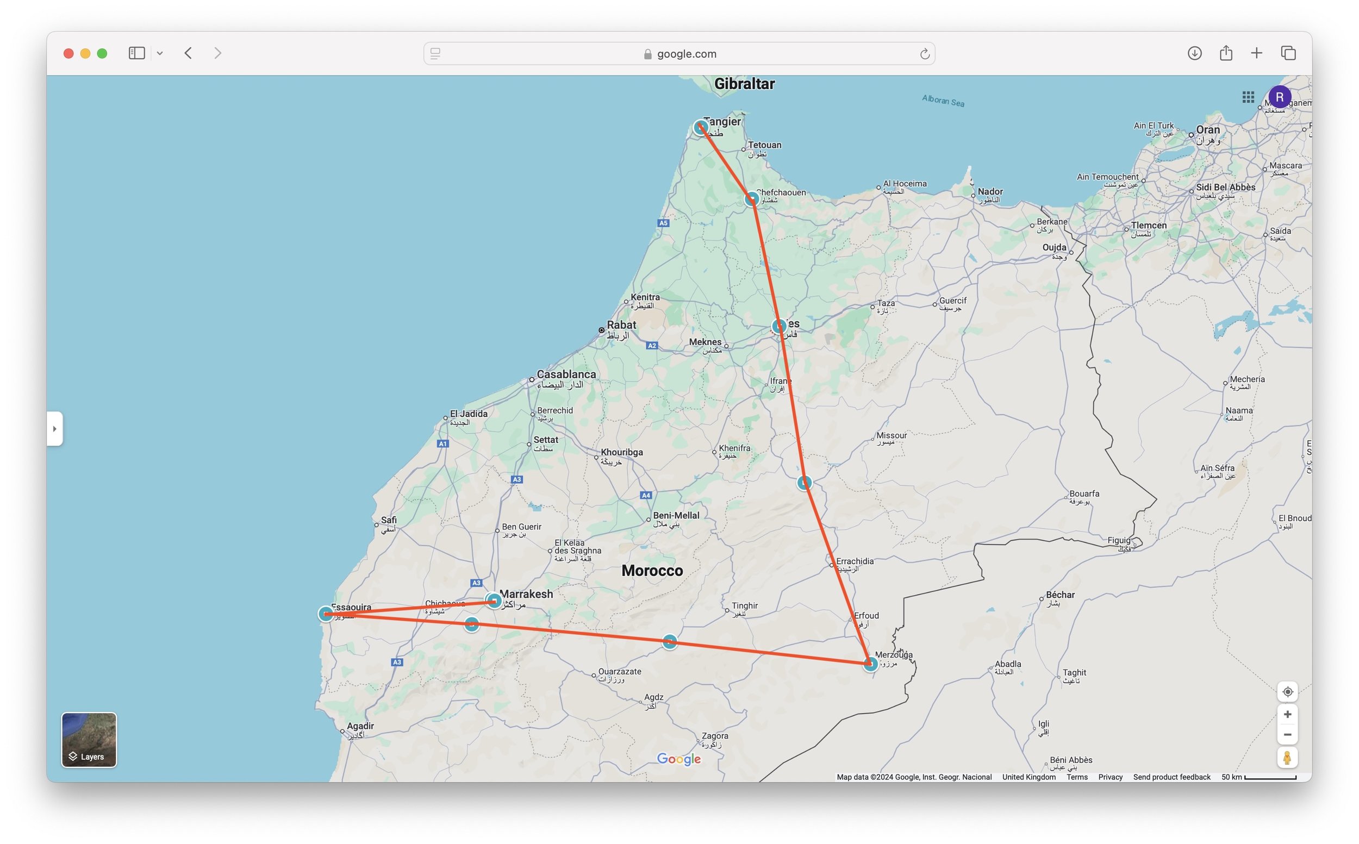This screenshot has width=1359, height=844.
Task: Open the page reader icon in address bar
Action: [x=435, y=54]
